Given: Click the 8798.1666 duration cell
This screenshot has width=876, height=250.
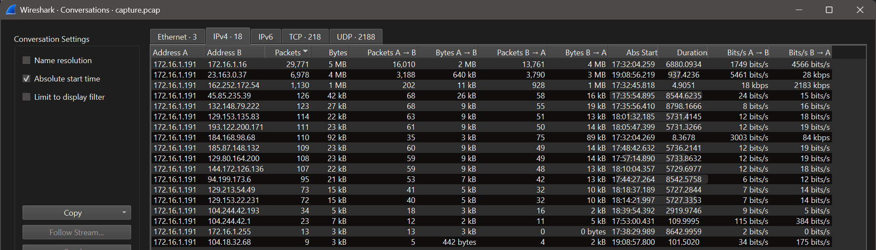Looking at the screenshot, I should 684,106.
